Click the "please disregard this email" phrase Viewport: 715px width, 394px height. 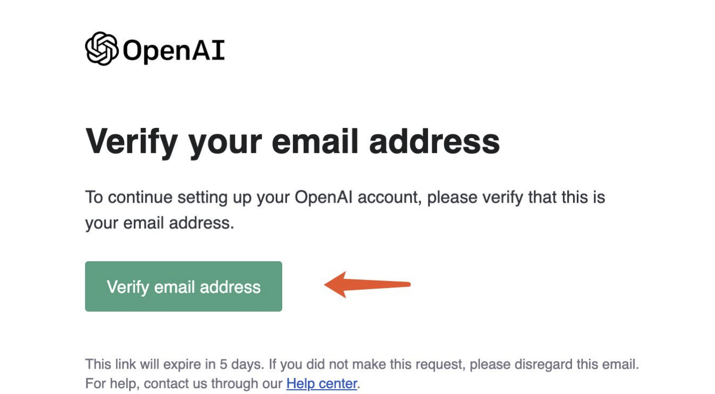pyautogui.click(x=554, y=365)
